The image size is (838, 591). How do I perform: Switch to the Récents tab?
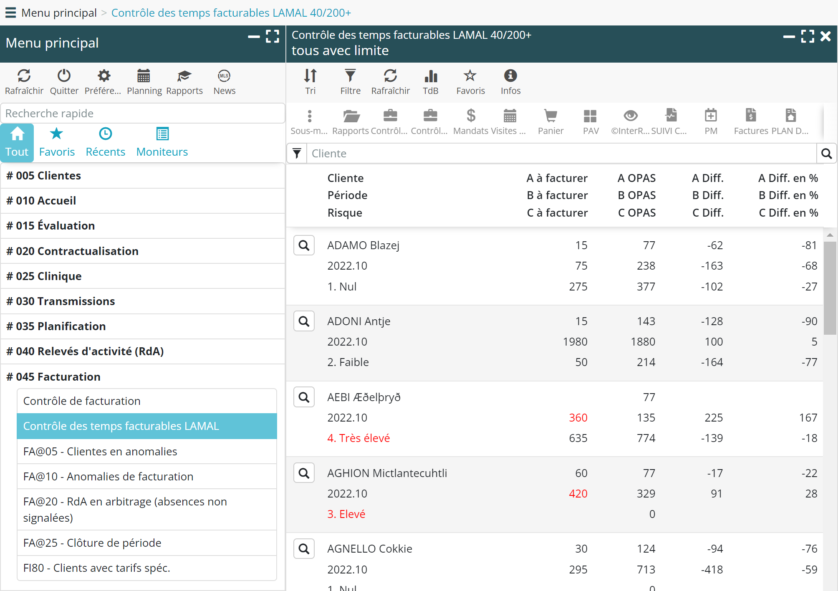point(105,142)
